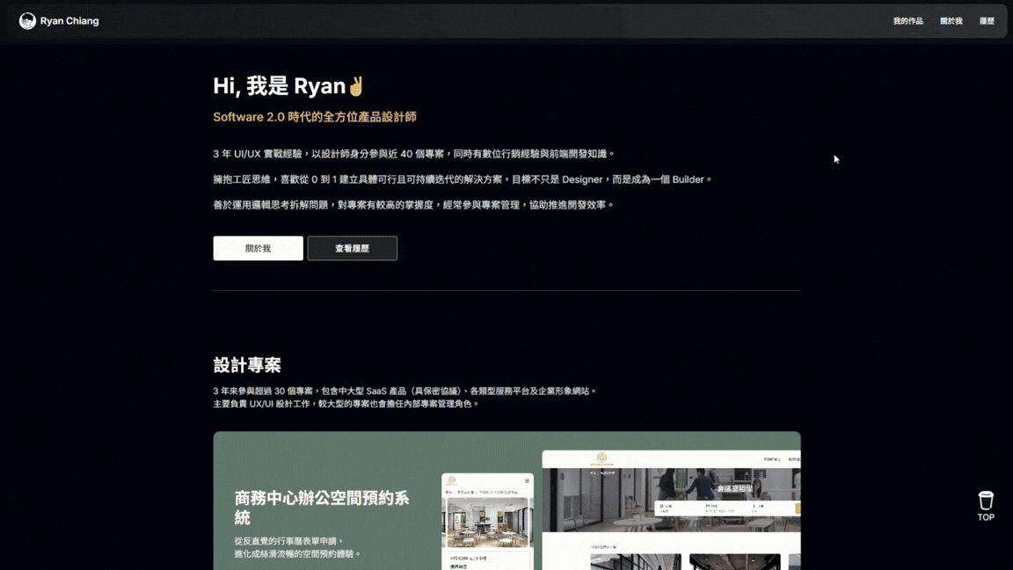Viewport: 1013px width, 570px height.
Task: Open the 商務中心辦公空間預約系統 project title
Action: tap(321, 508)
